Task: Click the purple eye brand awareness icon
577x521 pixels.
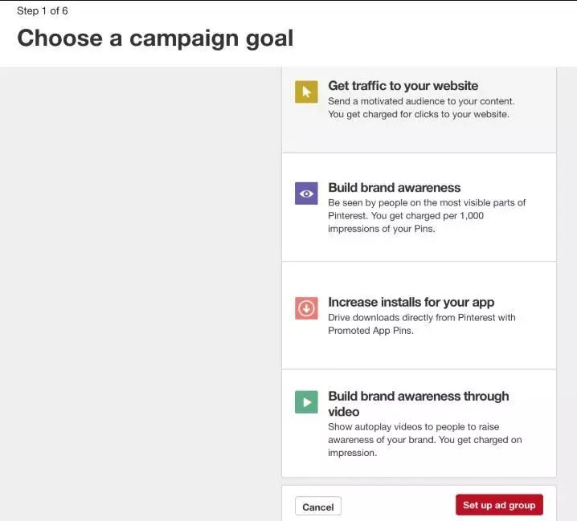Action: [x=306, y=193]
